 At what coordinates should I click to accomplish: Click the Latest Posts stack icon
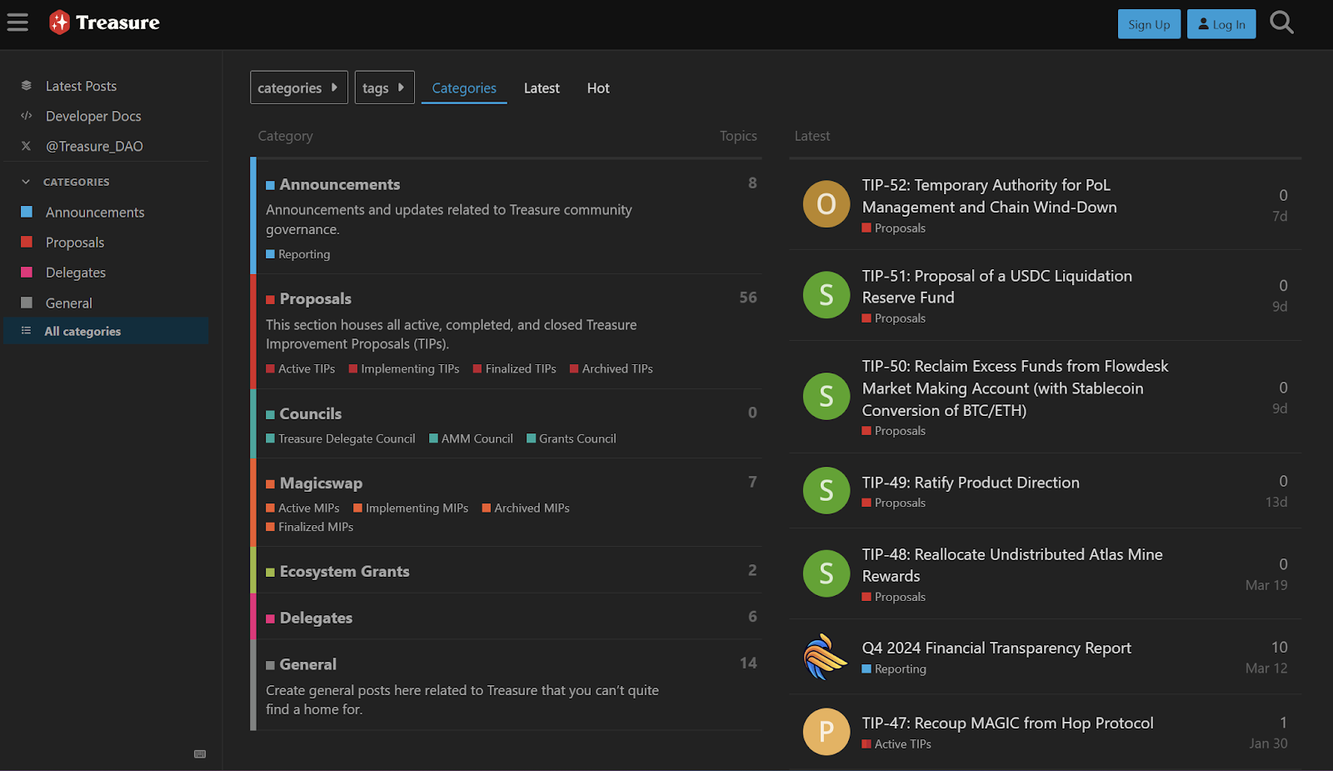27,86
